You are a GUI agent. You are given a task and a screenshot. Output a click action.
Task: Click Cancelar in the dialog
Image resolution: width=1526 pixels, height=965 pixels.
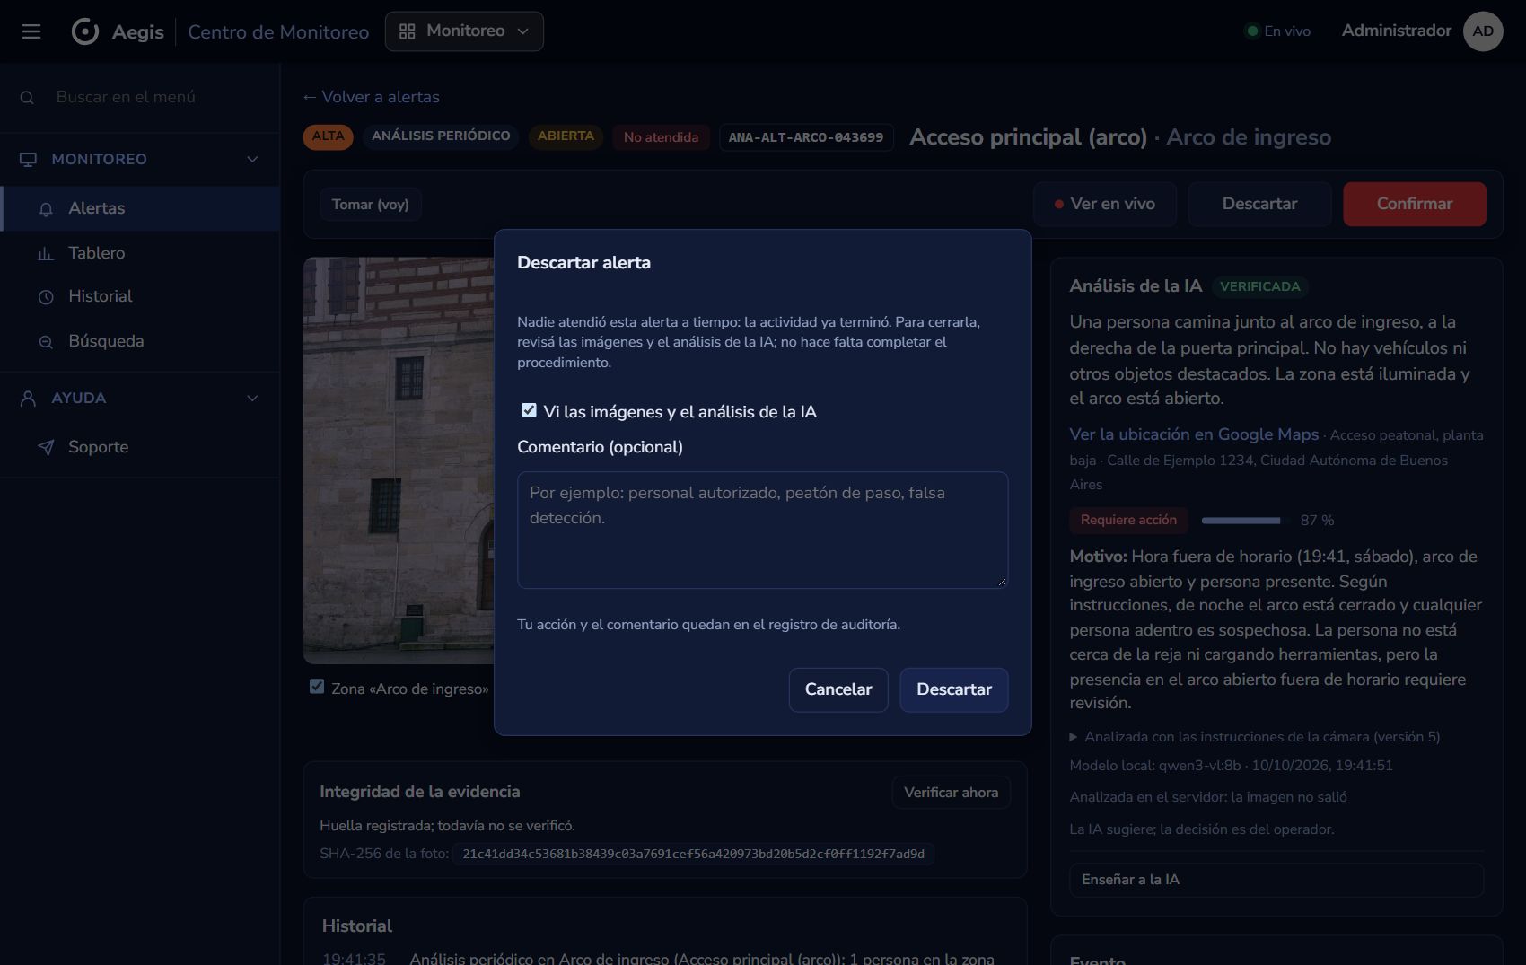[838, 689]
